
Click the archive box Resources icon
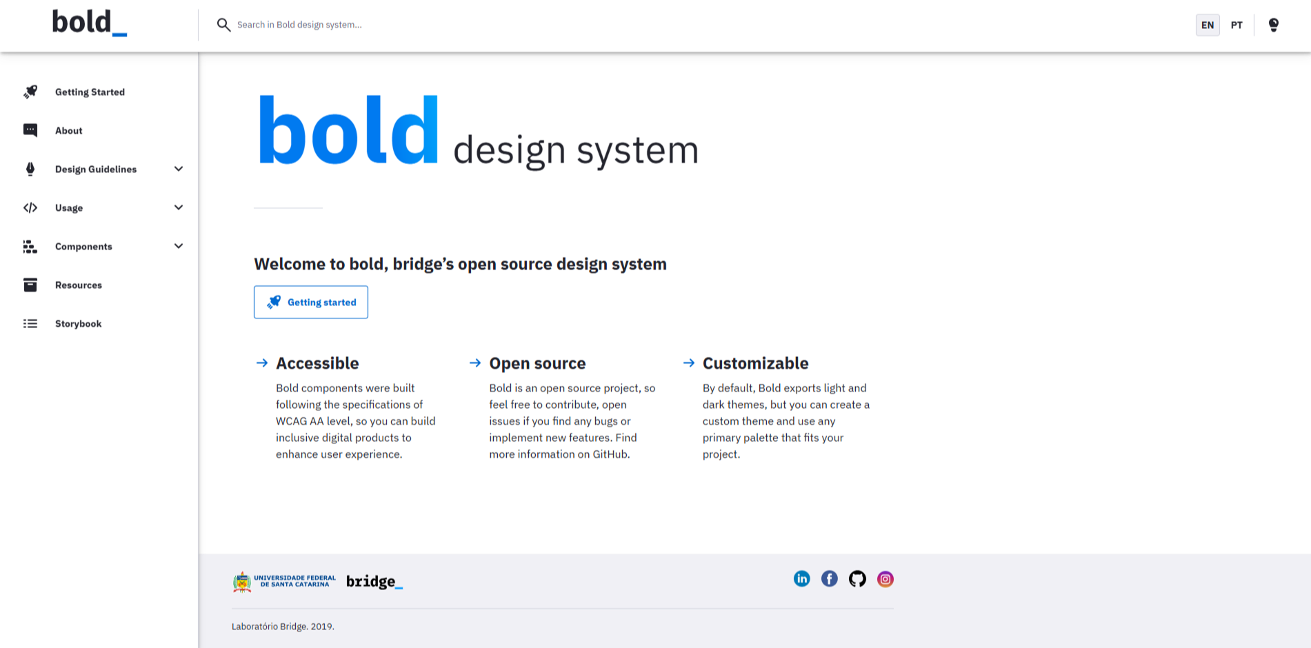point(30,285)
